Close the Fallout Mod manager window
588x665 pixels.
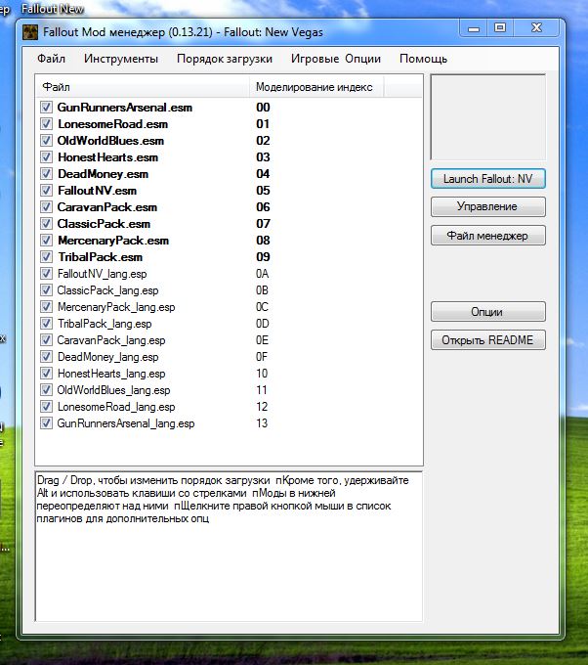[536, 28]
